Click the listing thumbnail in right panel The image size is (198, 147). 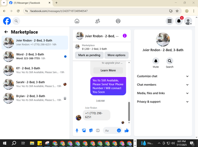[x=163, y=40]
